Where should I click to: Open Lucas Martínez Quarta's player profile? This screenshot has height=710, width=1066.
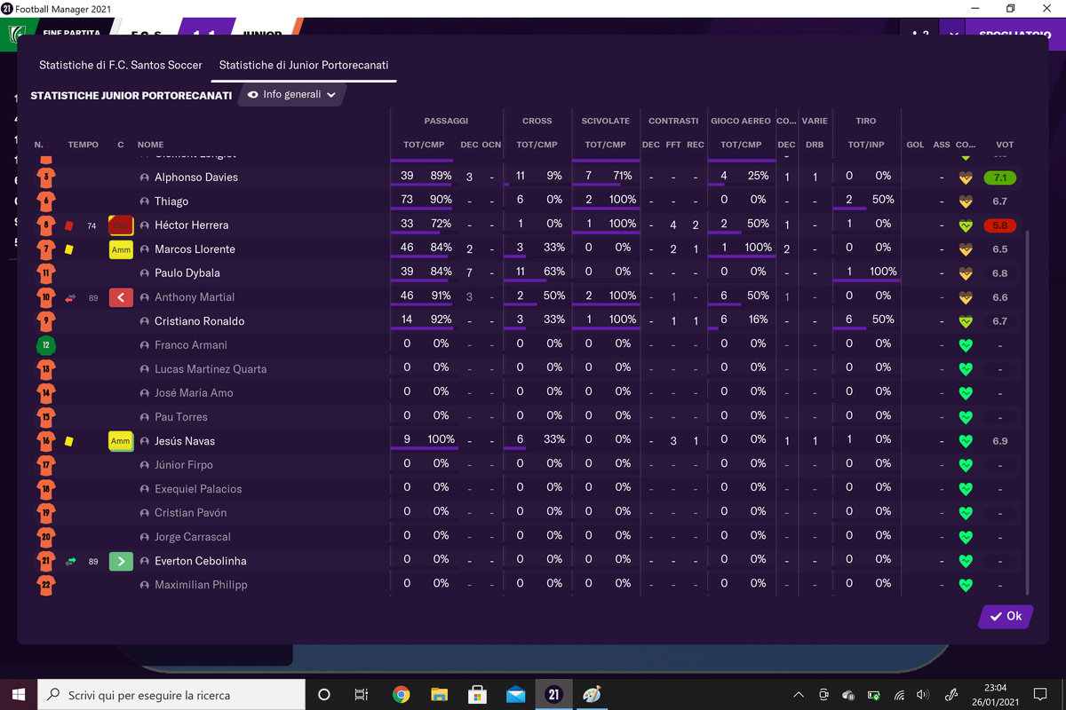point(211,369)
